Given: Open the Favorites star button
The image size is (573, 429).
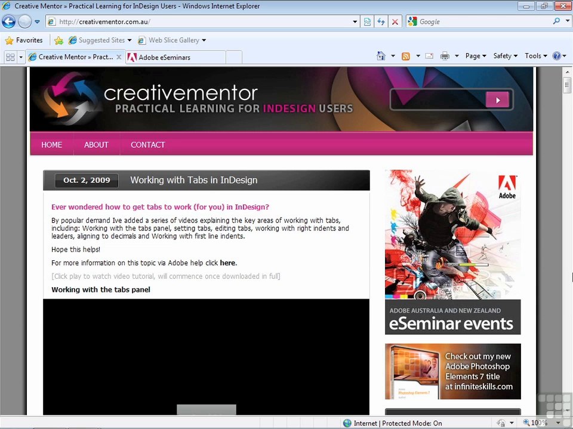Looking at the screenshot, I should click(24, 40).
